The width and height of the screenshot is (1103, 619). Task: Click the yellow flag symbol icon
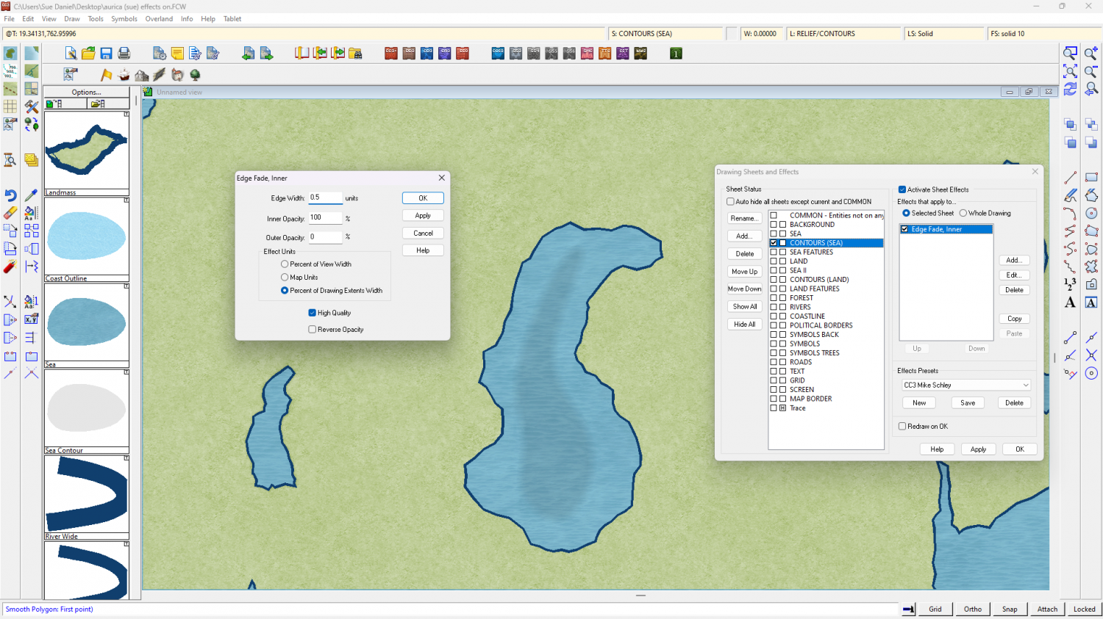pos(106,74)
